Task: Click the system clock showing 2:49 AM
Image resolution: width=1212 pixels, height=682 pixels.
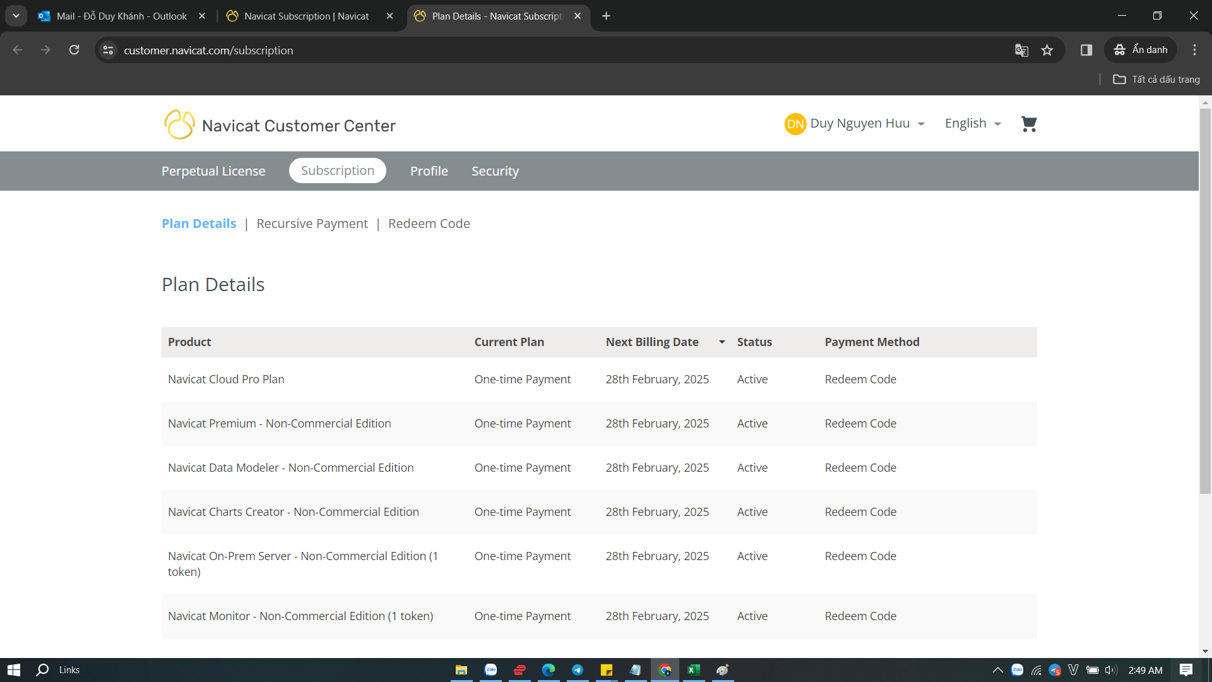Action: point(1145,670)
